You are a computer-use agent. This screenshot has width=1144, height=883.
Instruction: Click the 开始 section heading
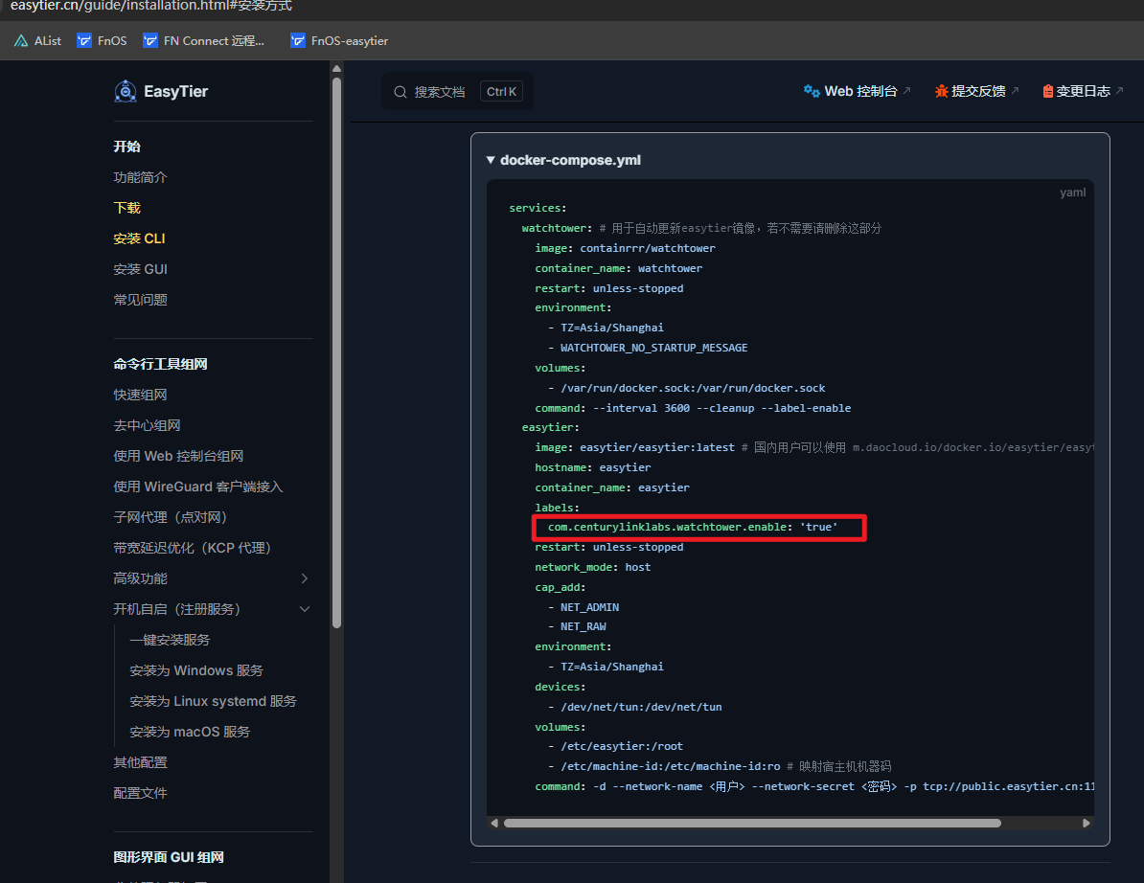pos(126,147)
